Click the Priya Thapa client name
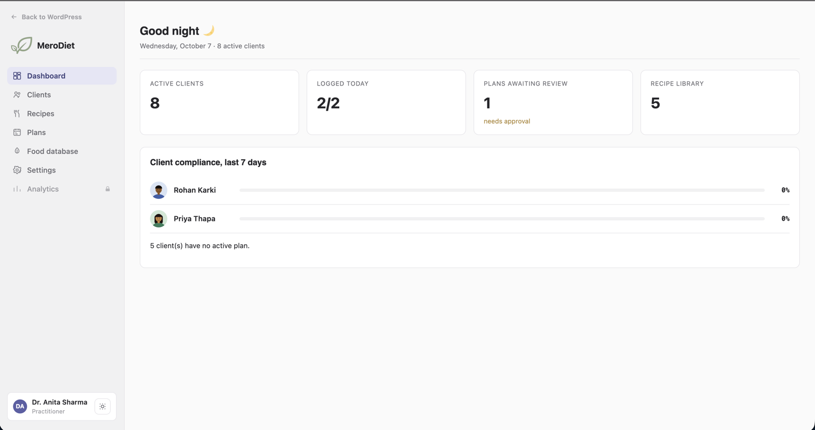 [195, 219]
